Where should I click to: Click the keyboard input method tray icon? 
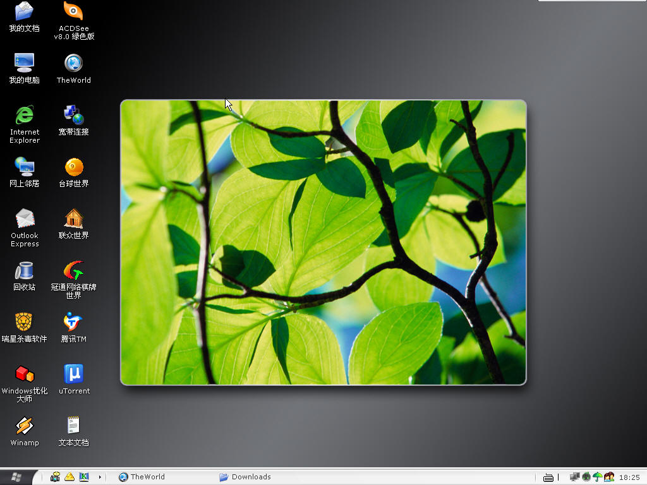coord(548,477)
